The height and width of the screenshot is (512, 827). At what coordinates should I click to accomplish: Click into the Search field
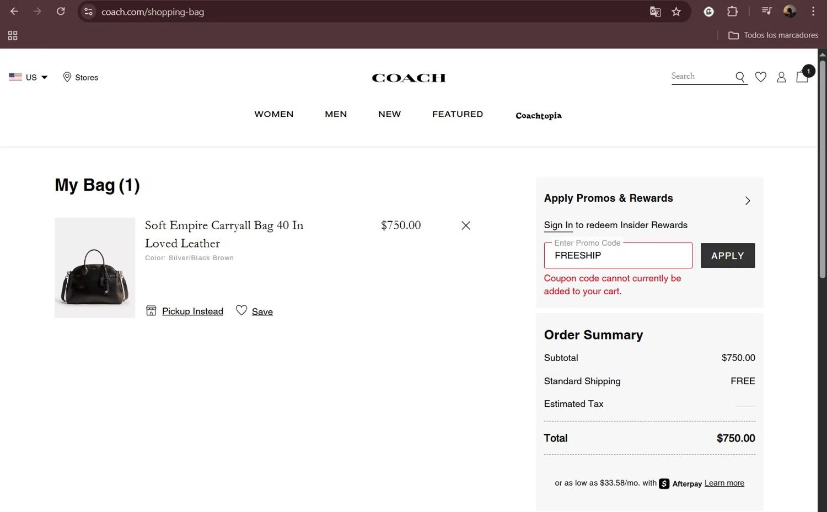701,77
